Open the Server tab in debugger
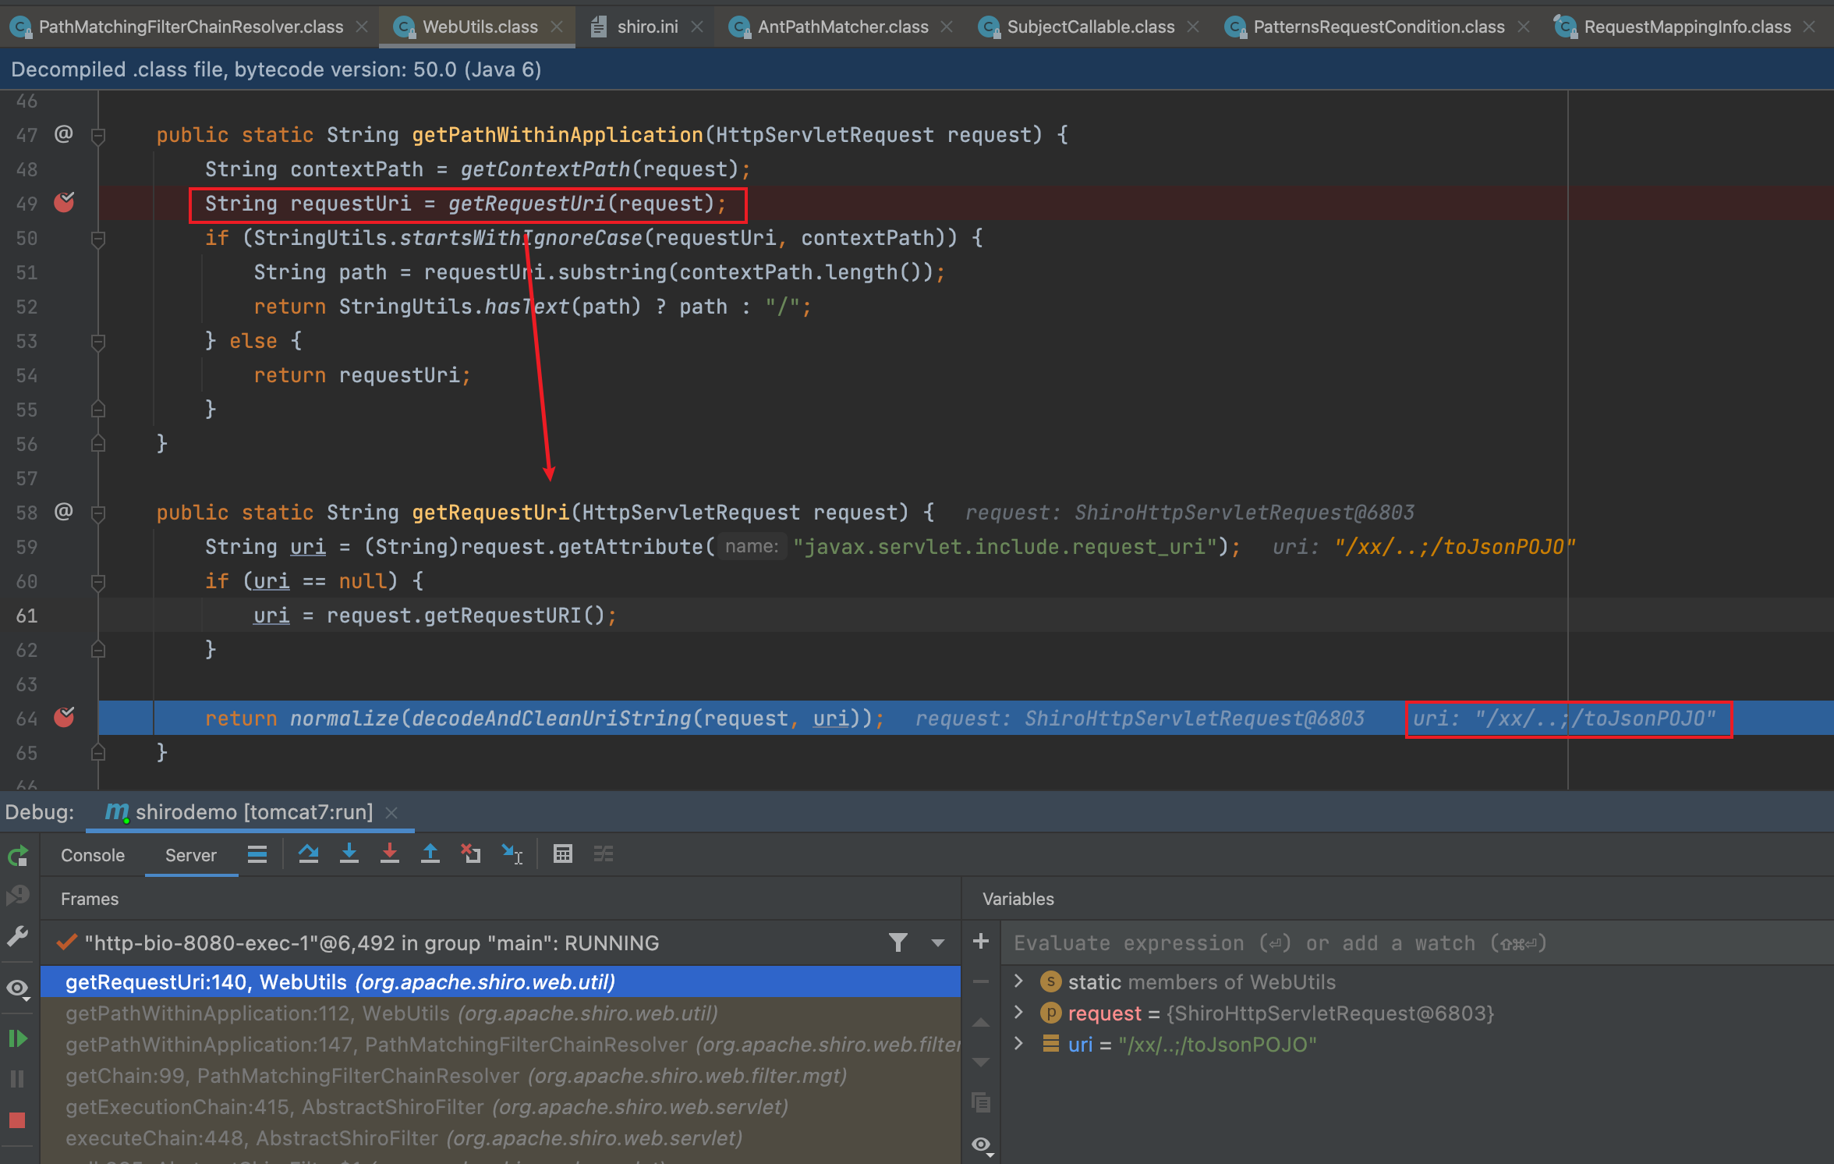 click(x=191, y=855)
